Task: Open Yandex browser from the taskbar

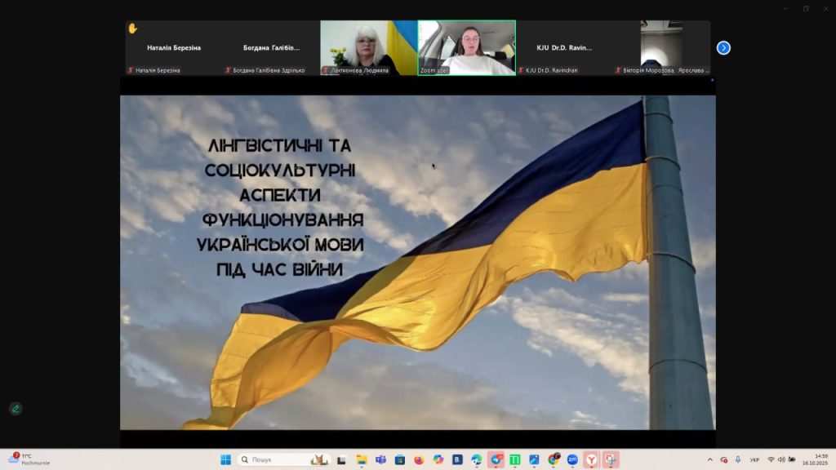Action: coord(591,459)
